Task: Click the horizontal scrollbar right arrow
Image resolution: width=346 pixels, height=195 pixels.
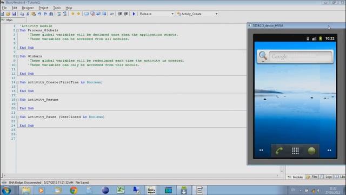Action: [x=277, y=175]
